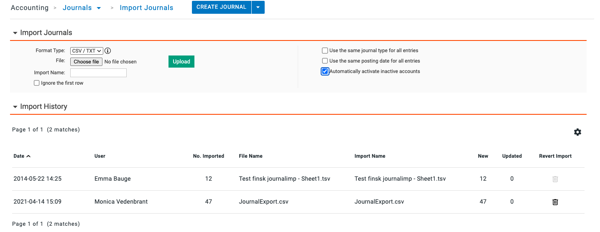600x232 pixels.
Task: Collapse the Import History section
Action: pyautogui.click(x=15, y=107)
